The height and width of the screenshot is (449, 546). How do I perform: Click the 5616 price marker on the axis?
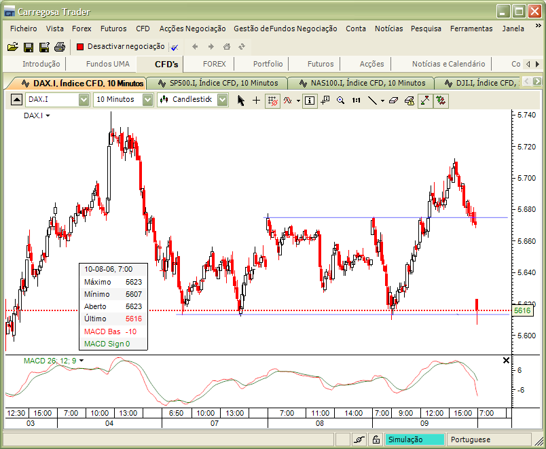click(523, 310)
